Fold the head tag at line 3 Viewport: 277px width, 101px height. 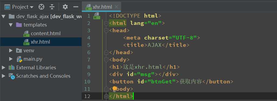[106, 31]
